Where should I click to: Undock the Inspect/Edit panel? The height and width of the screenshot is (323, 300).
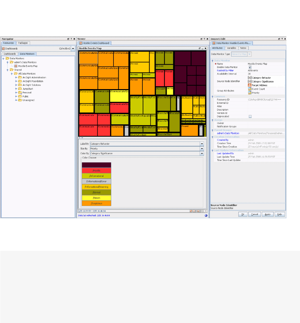(x=279, y=39)
